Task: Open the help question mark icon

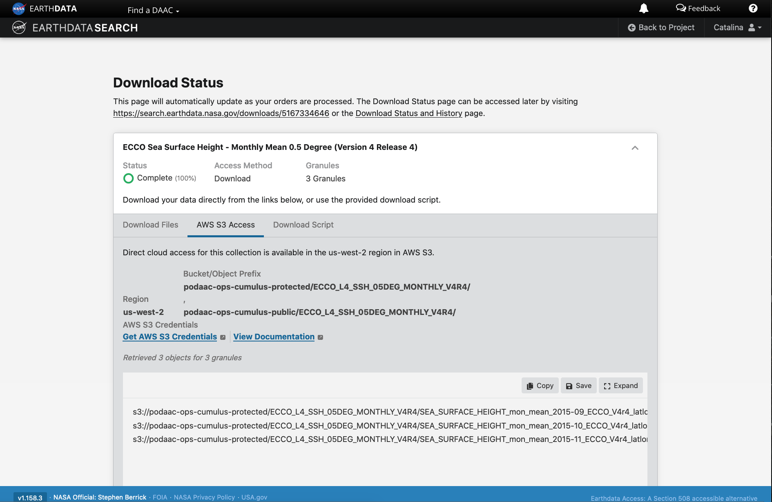Action: tap(753, 9)
